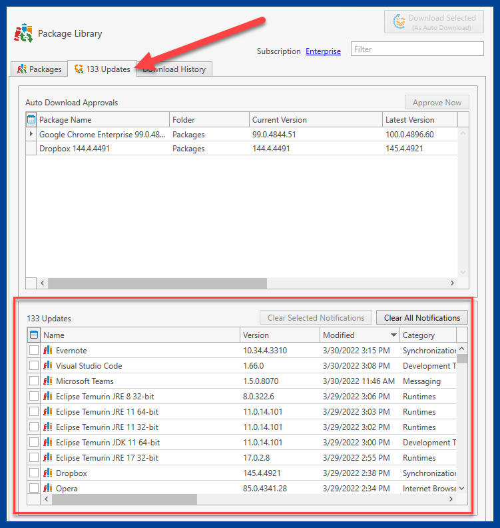Click the Evernote package icon
500x528 pixels.
[48, 350]
